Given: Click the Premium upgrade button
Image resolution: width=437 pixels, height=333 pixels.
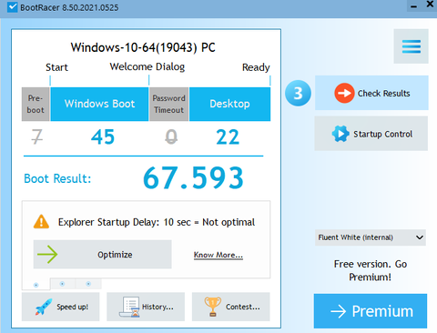Looking at the screenshot, I should (371, 311).
